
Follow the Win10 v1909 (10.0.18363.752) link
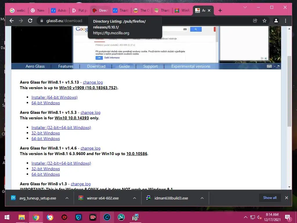(x=88, y=88)
